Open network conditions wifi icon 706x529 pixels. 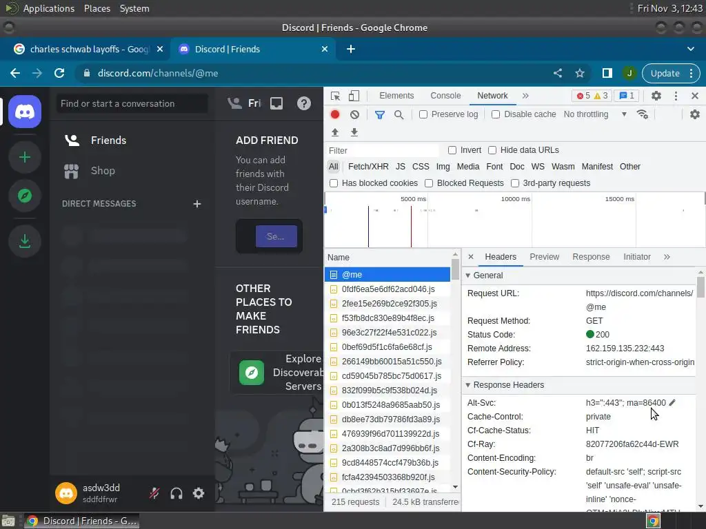point(643,114)
